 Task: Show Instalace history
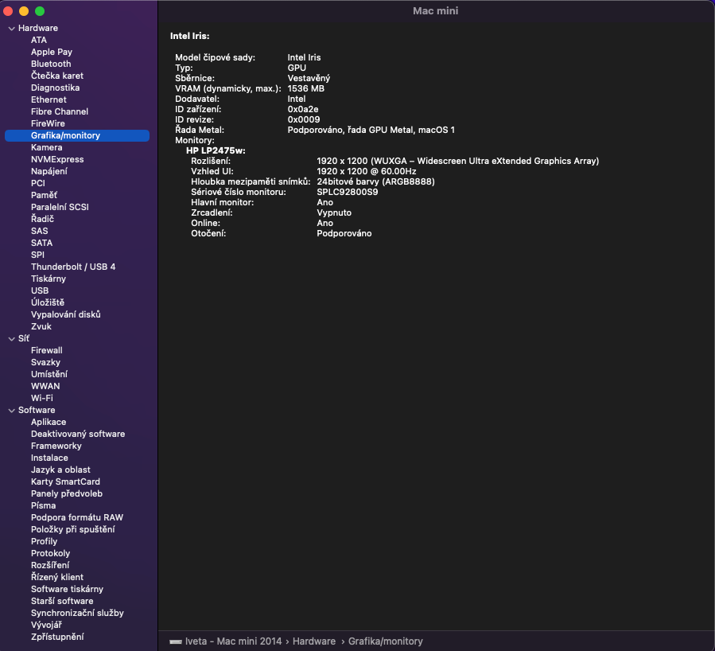49,458
